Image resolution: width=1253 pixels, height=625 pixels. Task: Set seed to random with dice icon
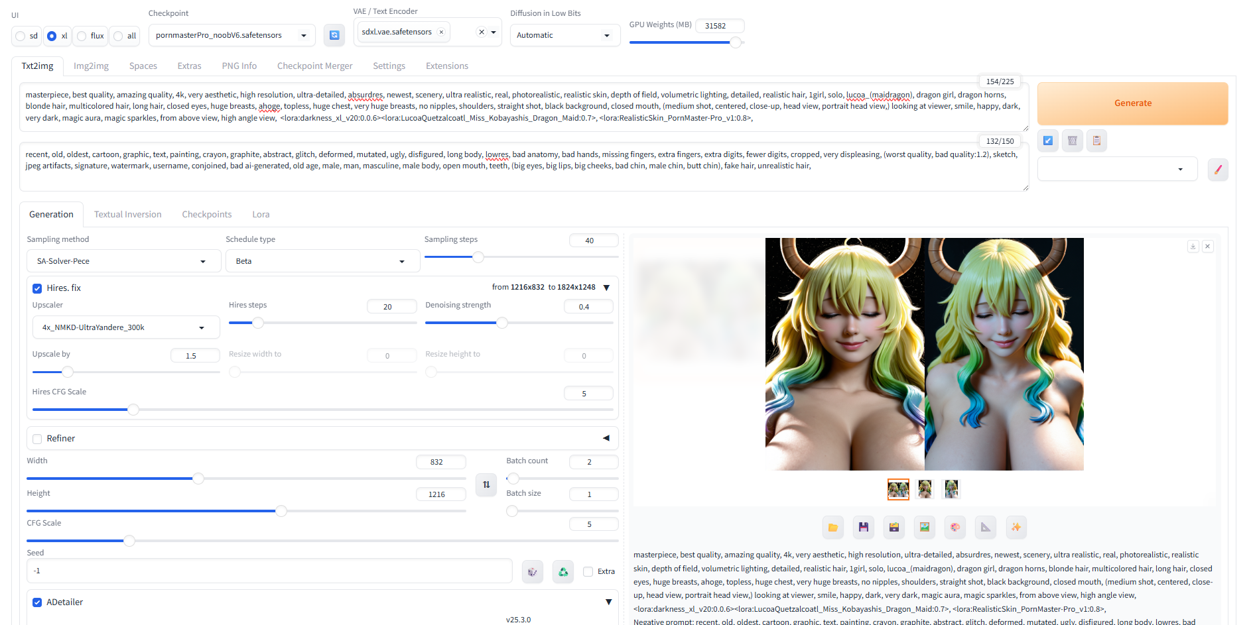(533, 571)
